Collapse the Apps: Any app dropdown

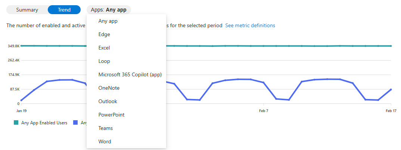pos(109,10)
